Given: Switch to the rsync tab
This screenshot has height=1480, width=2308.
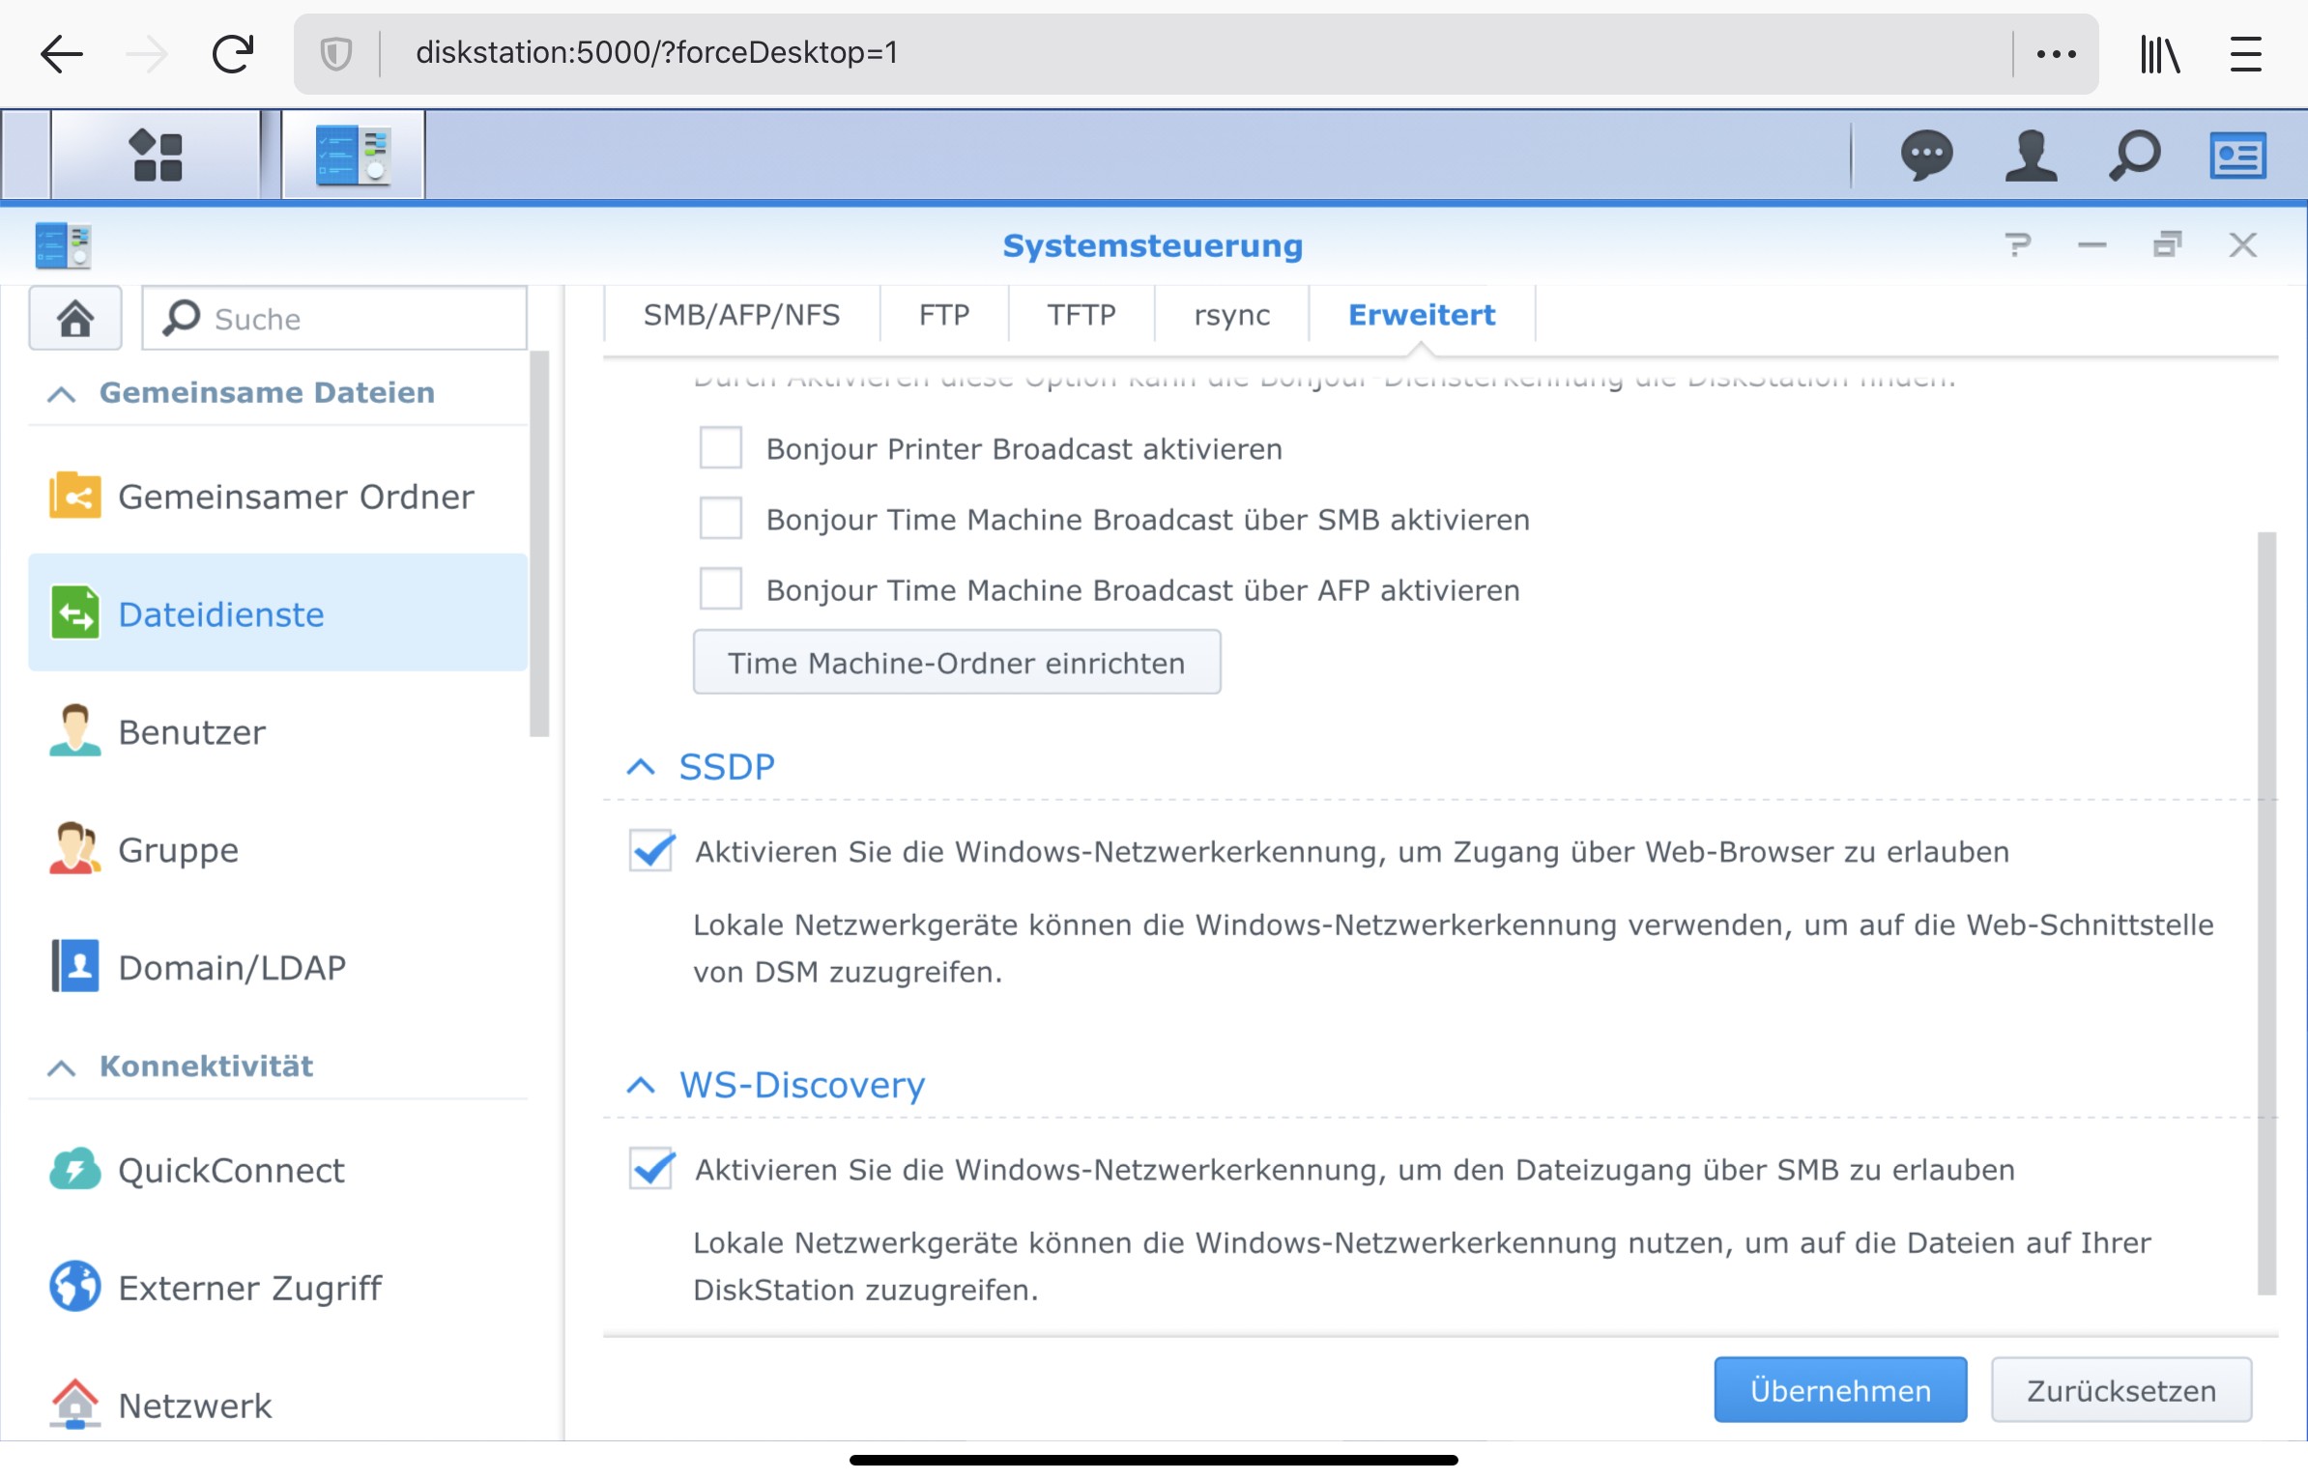Looking at the screenshot, I should pyautogui.click(x=1231, y=315).
